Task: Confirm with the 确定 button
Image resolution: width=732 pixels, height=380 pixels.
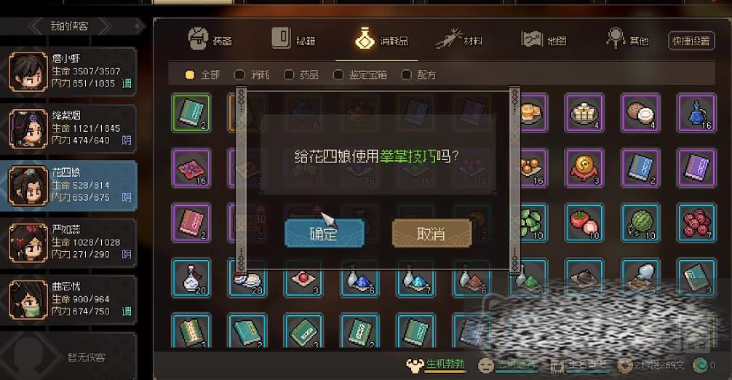Action: pyautogui.click(x=324, y=233)
